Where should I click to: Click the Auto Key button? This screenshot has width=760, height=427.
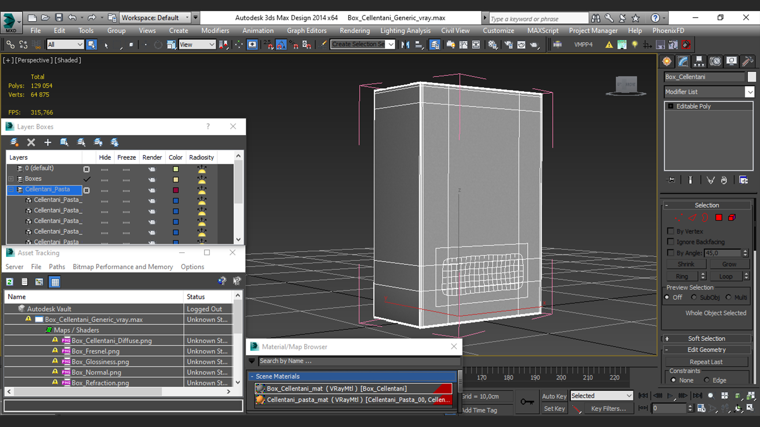click(x=554, y=396)
